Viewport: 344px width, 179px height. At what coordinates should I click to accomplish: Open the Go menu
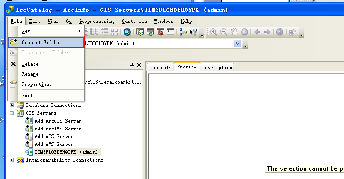click(69, 21)
